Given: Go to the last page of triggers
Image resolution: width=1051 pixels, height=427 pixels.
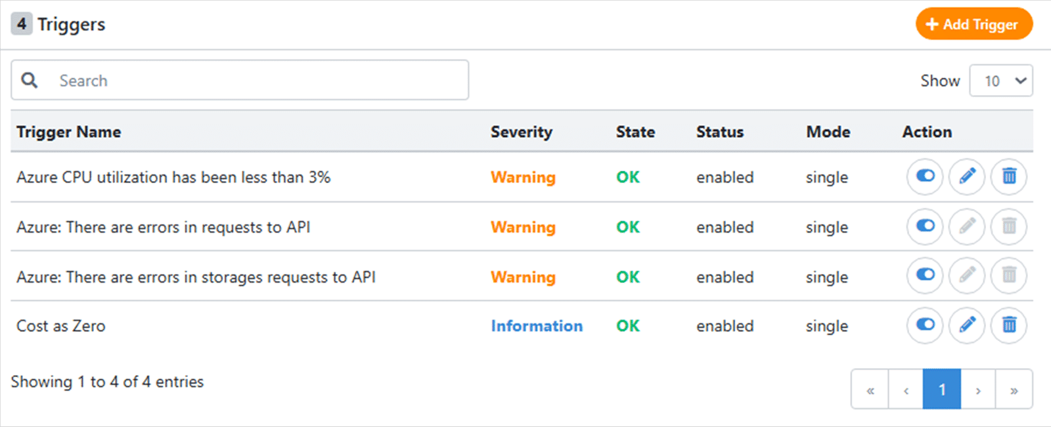Looking at the screenshot, I should click(1014, 390).
